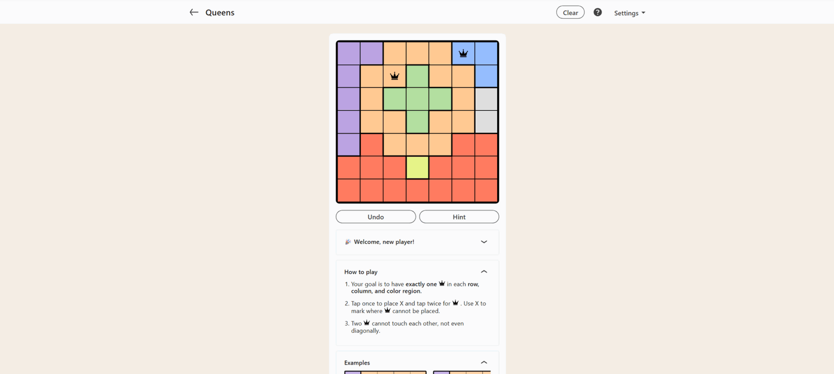Collapse the Examples section chevron

[484, 363]
